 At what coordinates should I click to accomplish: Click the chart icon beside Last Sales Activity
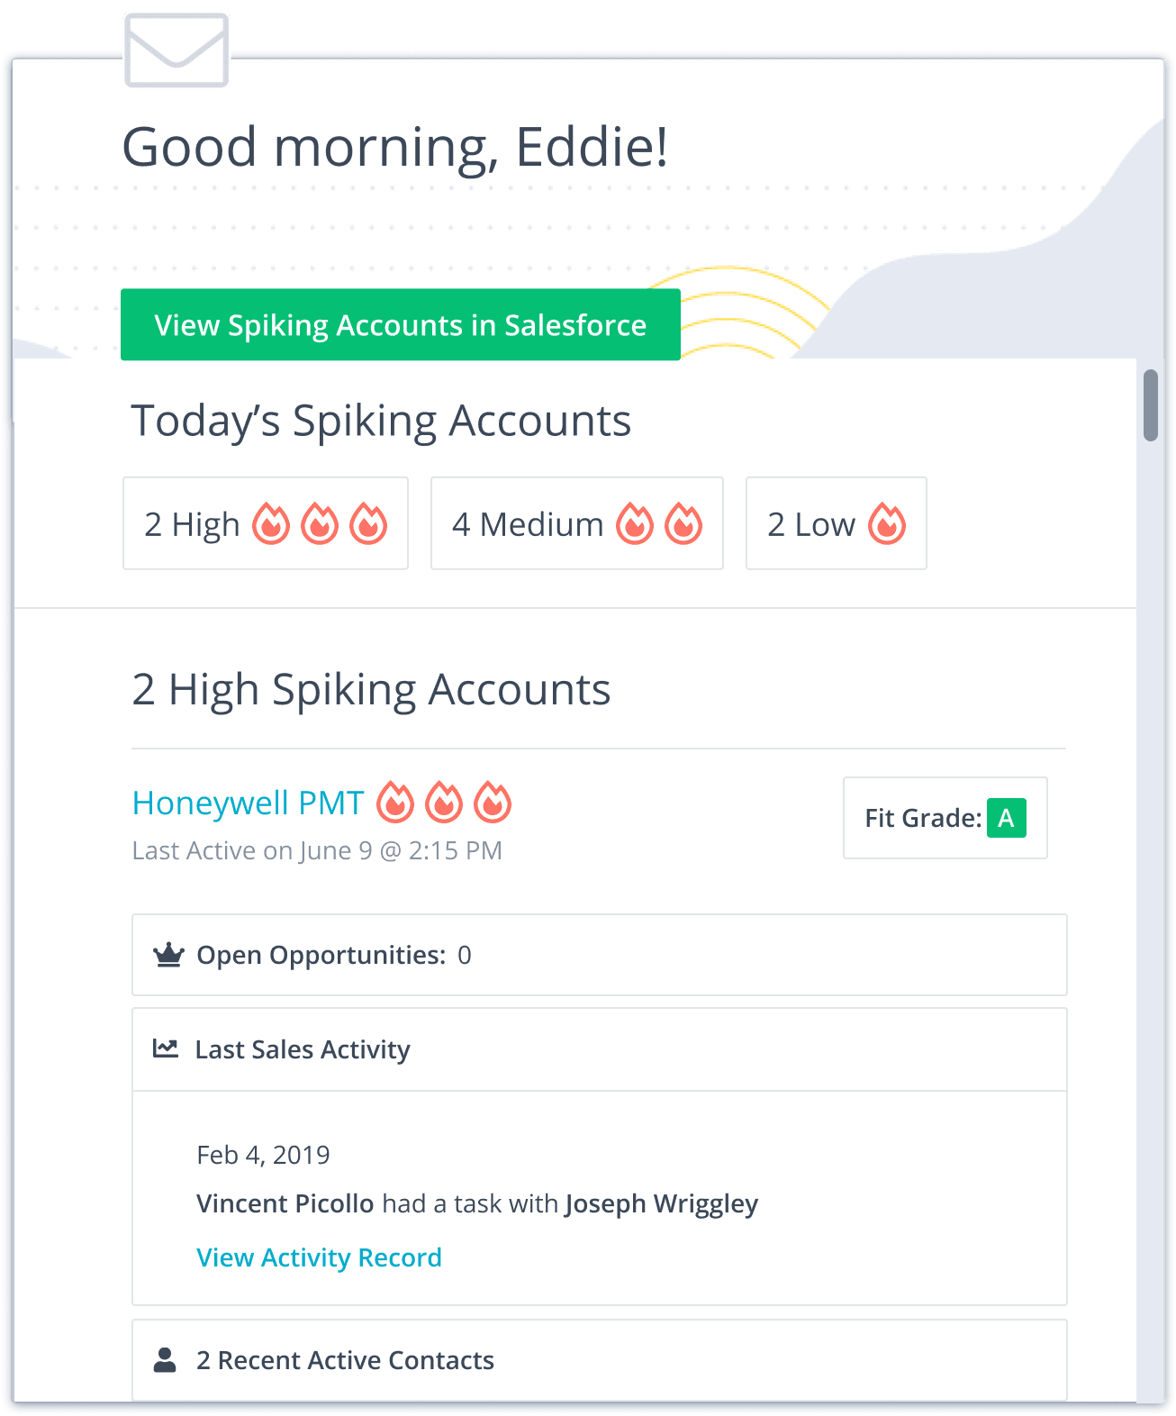click(166, 1048)
